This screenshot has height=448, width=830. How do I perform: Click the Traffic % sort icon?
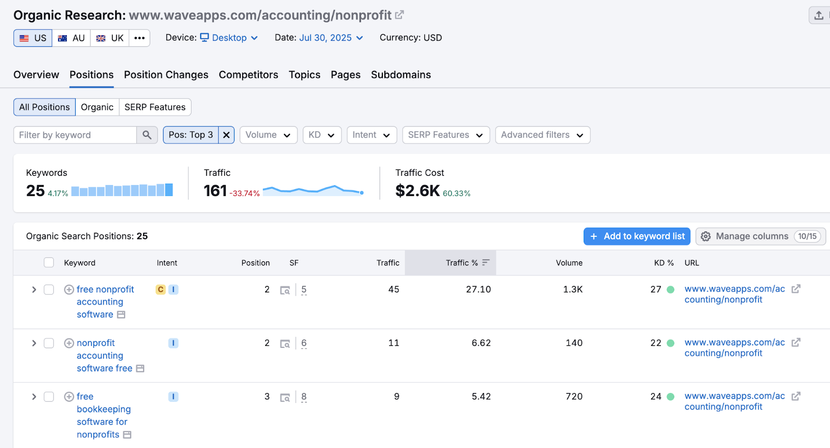pyautogui.click(x=486, y=263)
